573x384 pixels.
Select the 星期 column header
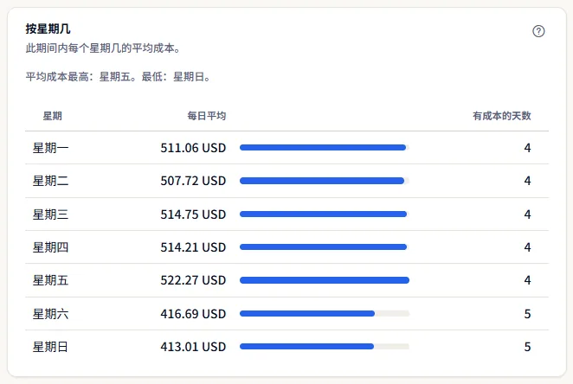[x=53, y=116]
